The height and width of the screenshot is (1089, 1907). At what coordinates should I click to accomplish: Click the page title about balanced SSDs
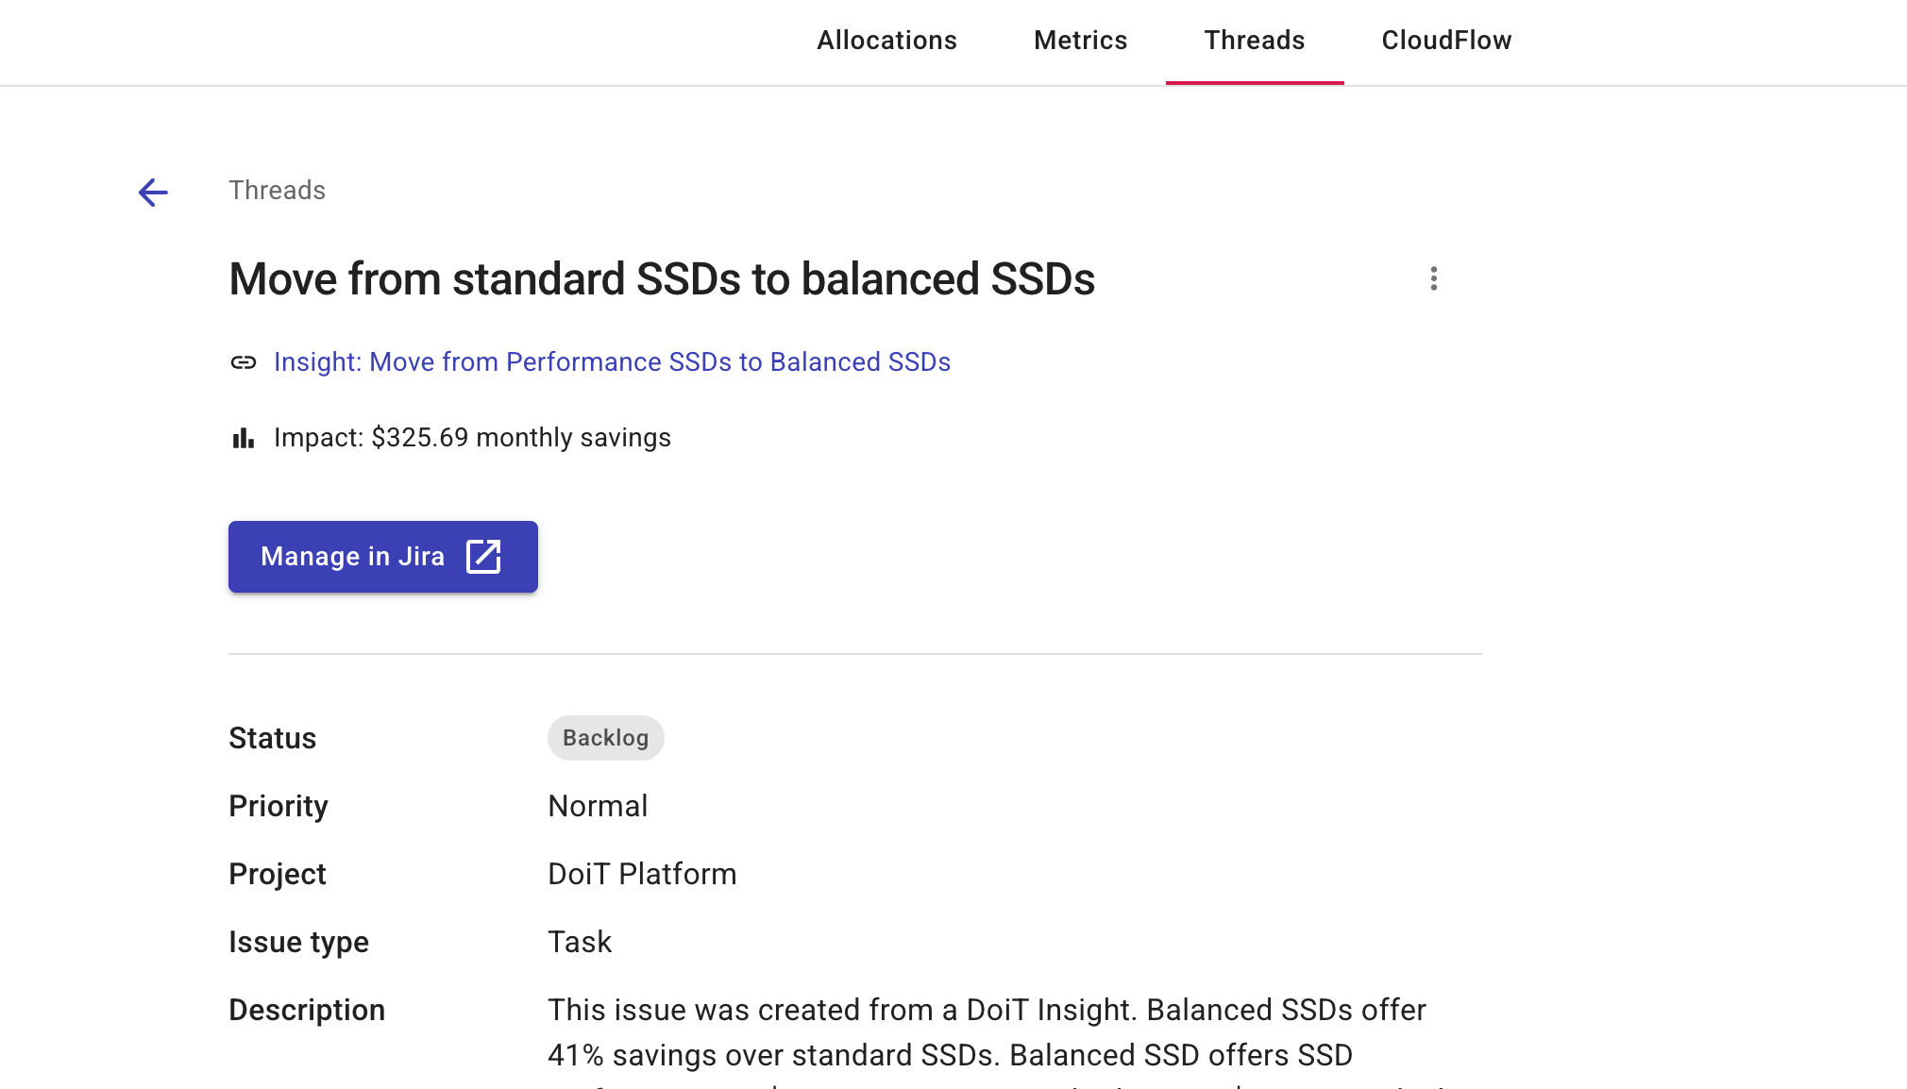(661, 279)
